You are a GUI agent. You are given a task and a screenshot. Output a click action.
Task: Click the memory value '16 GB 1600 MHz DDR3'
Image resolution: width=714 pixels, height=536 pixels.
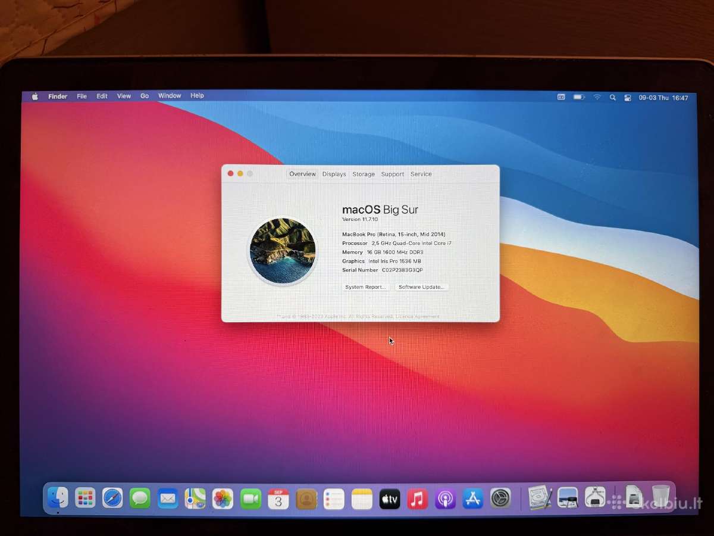[x=395, y=252]
